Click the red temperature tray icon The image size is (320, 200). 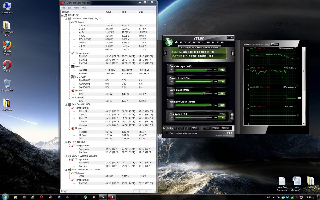[x=297, y=197]
